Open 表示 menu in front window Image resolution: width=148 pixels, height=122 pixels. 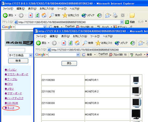click(65, 36)
